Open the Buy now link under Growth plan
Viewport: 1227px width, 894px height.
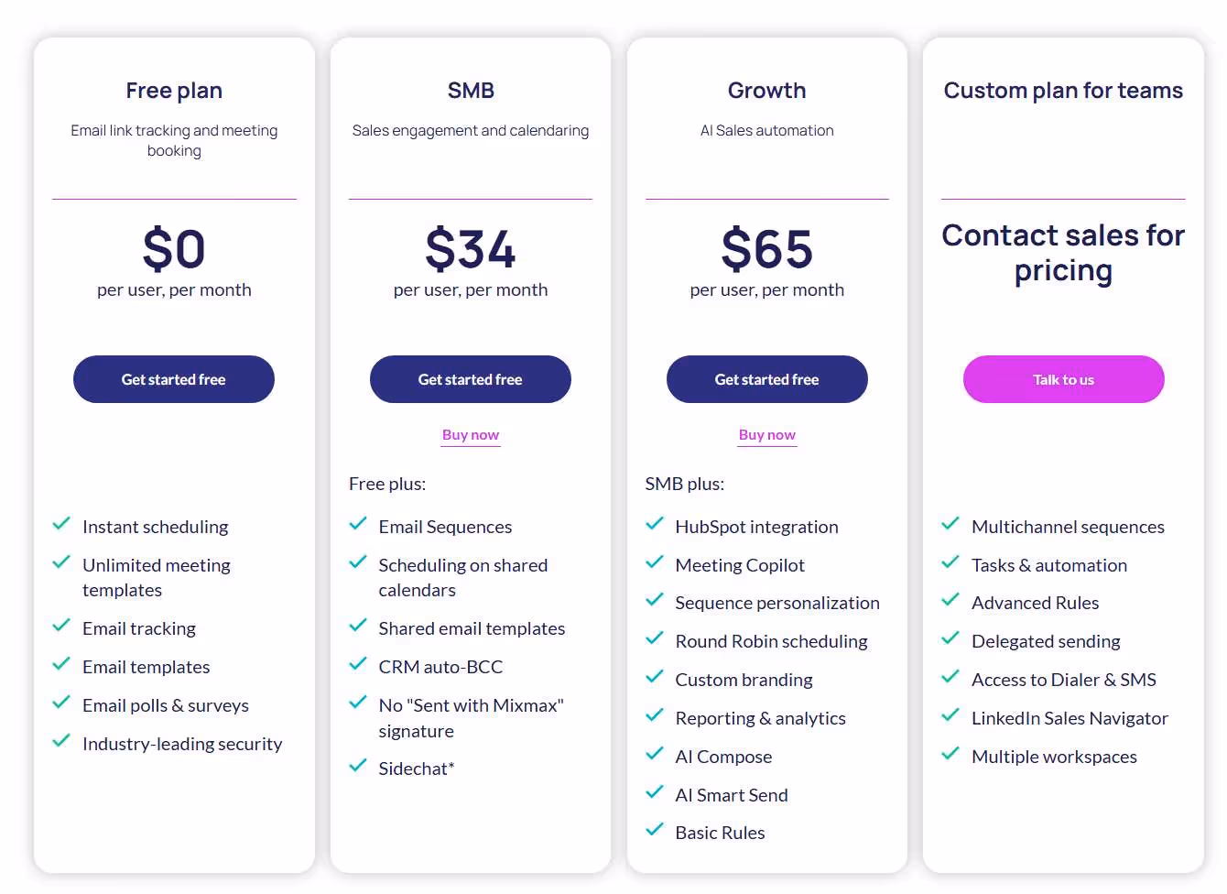click(x=766, y=434)
